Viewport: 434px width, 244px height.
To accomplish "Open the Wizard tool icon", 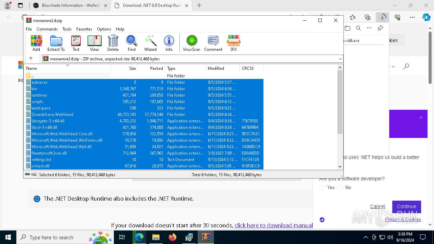I will coord(150,43).
